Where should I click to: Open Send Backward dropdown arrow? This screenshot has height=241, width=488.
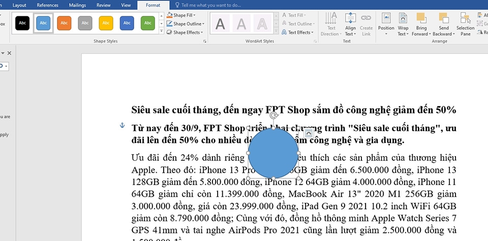click(453, 34)
